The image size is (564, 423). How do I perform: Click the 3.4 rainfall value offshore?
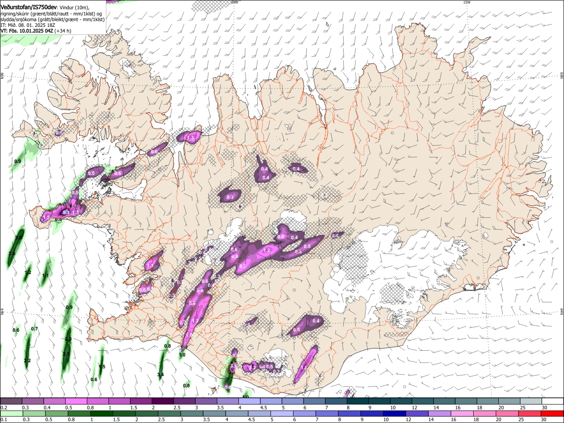[x=160, y=375]
